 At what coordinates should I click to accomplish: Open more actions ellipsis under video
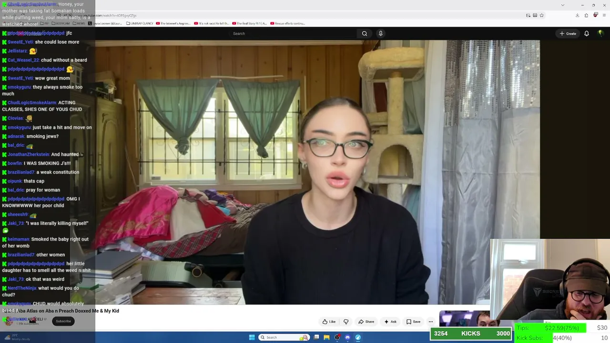[431, 322]
